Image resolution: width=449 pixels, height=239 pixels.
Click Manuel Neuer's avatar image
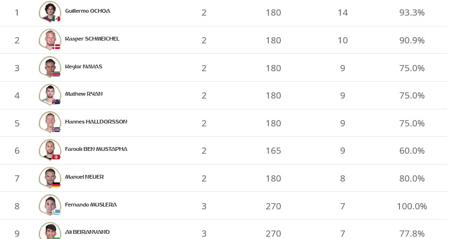50,178
